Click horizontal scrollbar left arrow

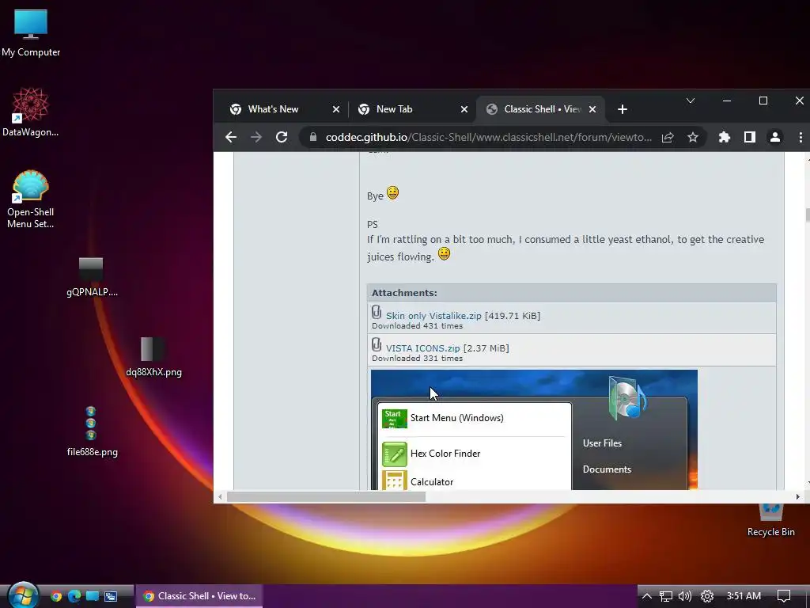pos(220,497)
